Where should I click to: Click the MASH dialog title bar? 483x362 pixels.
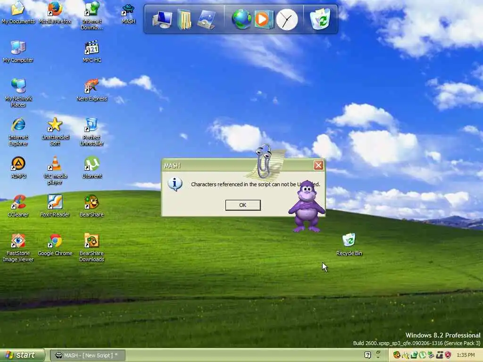coord(237,165)
